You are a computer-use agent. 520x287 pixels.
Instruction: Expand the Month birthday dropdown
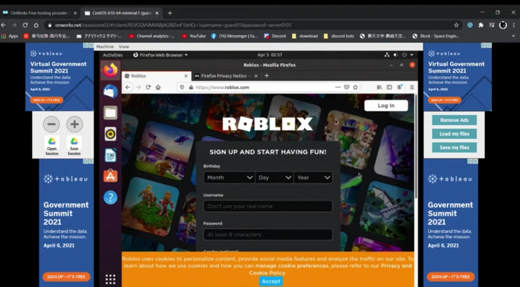click(x=229, y=178)
